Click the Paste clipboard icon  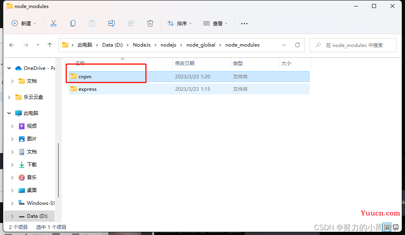(92, 23)
